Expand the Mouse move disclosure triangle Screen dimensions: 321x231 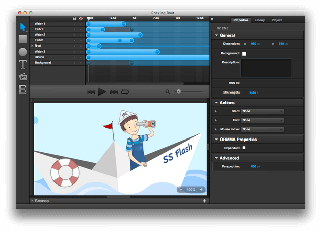pos(216,129)
